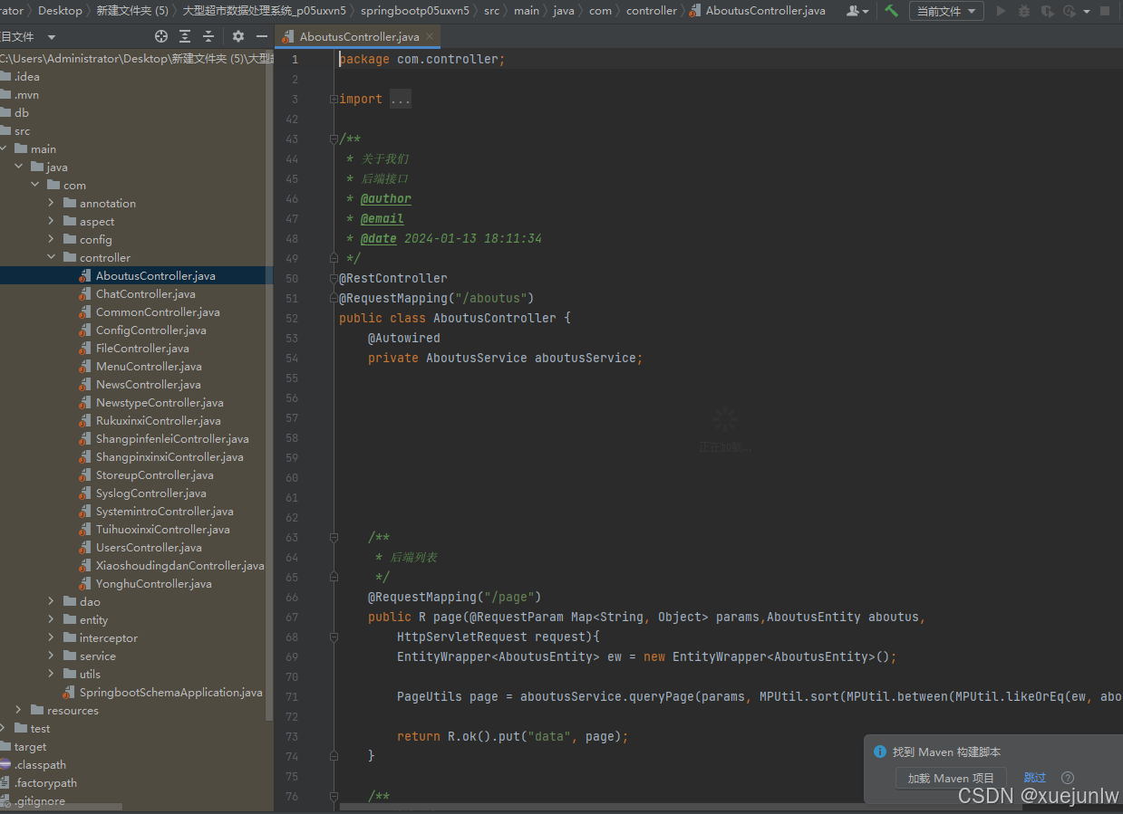Open the help question mark in Maven notification
This screenshot has height=814, width=1123.
tap(1068, 778)
